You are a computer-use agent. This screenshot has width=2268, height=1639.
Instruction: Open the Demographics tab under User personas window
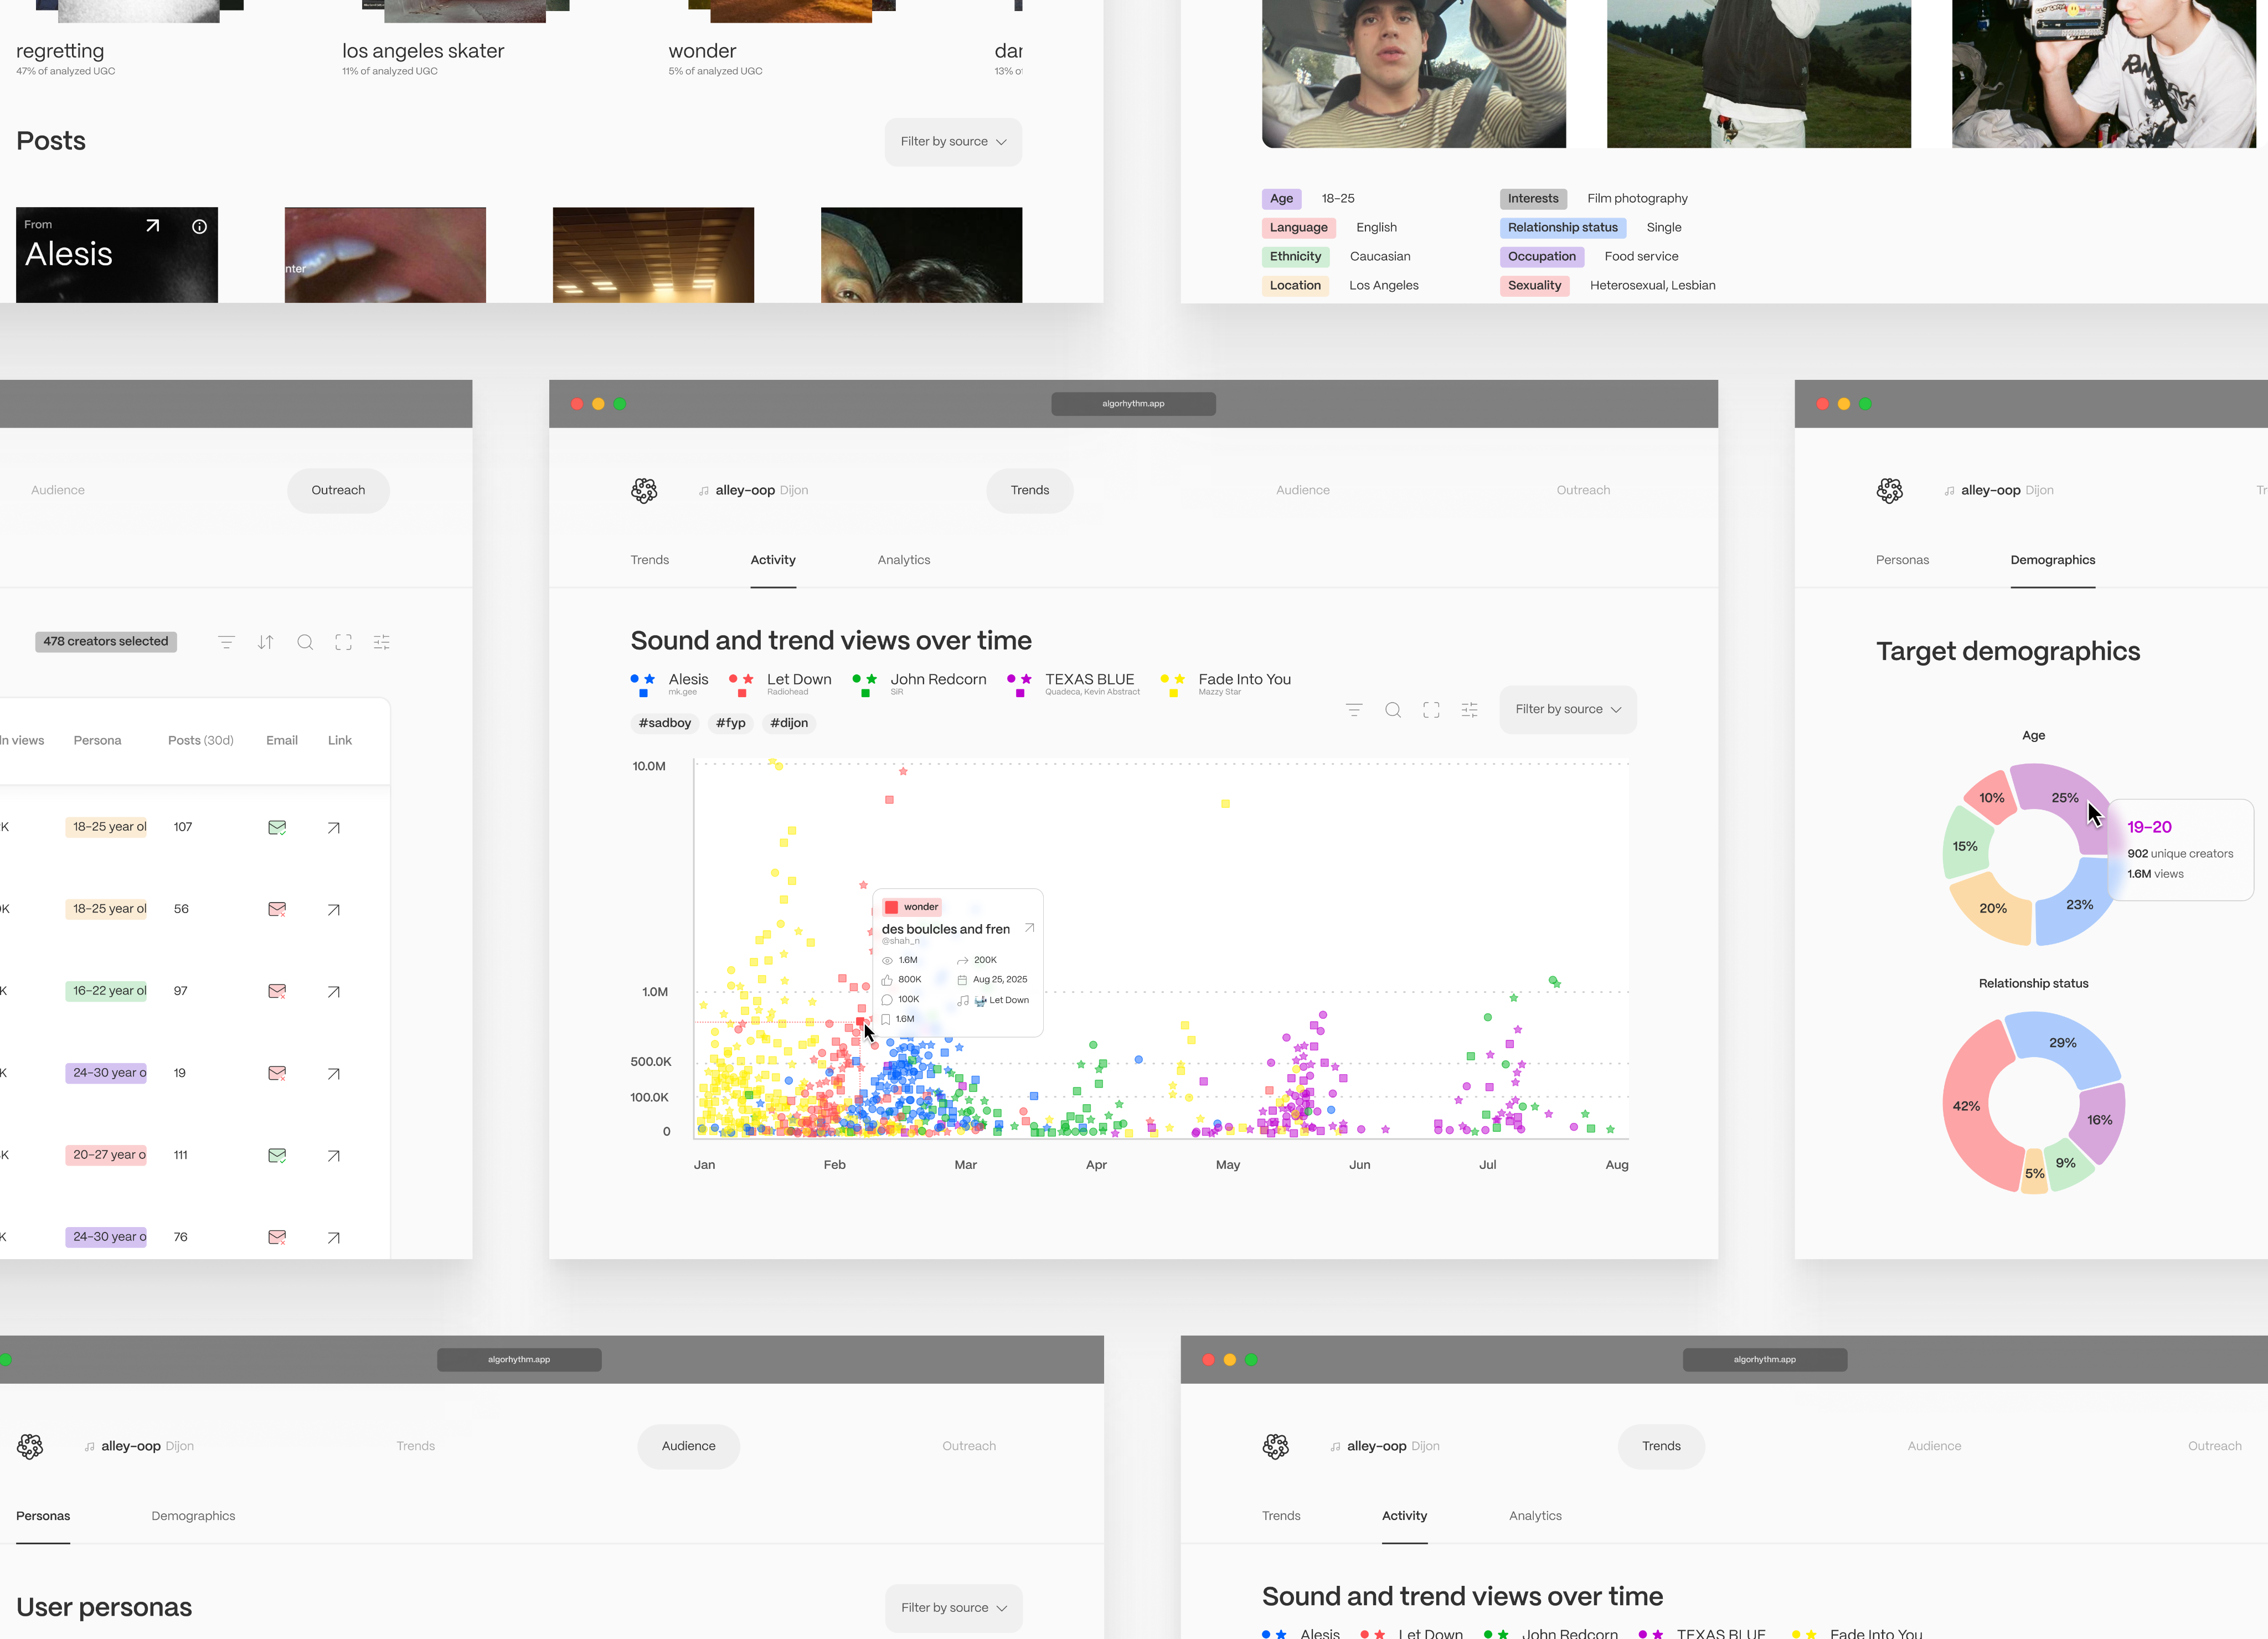(193, 1516)
